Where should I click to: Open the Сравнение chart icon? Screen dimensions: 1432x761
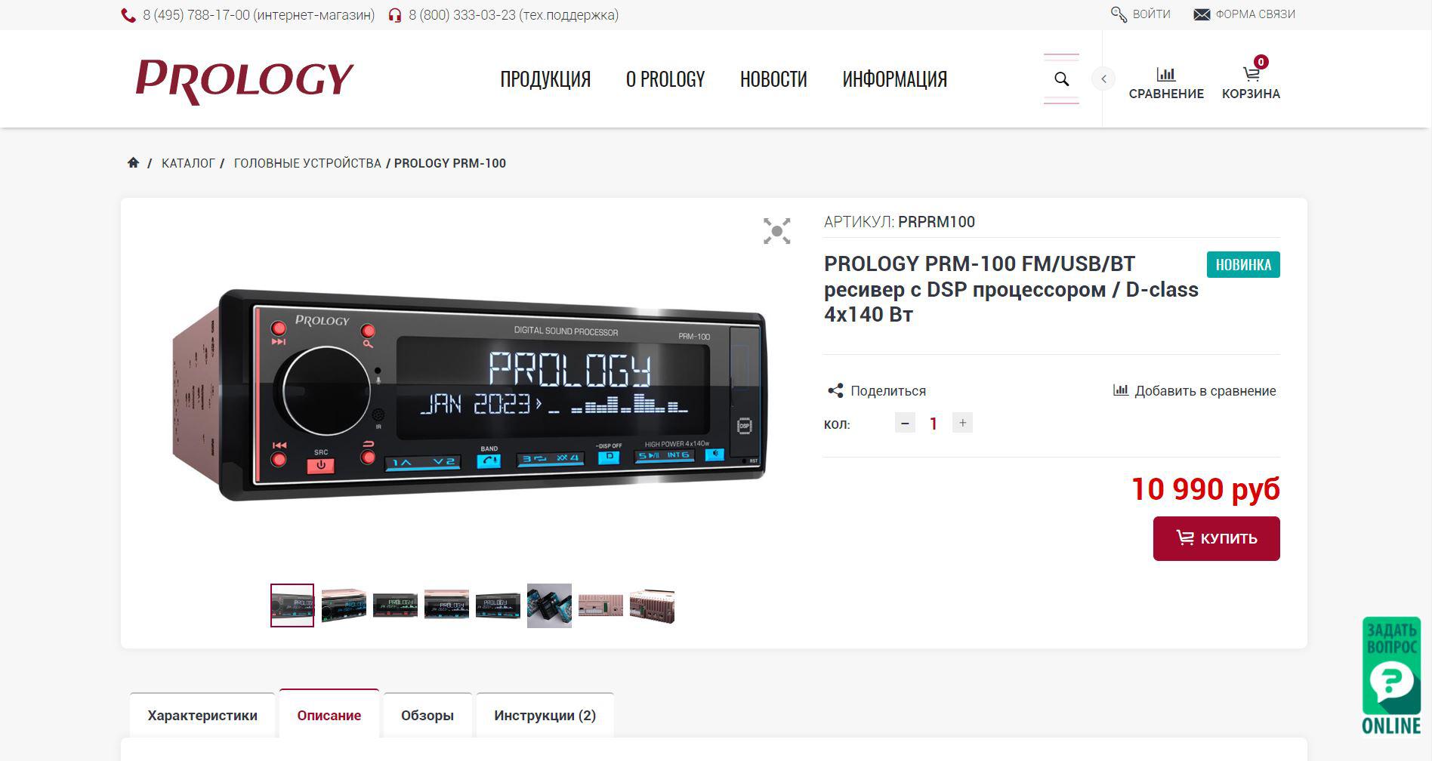[1166, 74]
